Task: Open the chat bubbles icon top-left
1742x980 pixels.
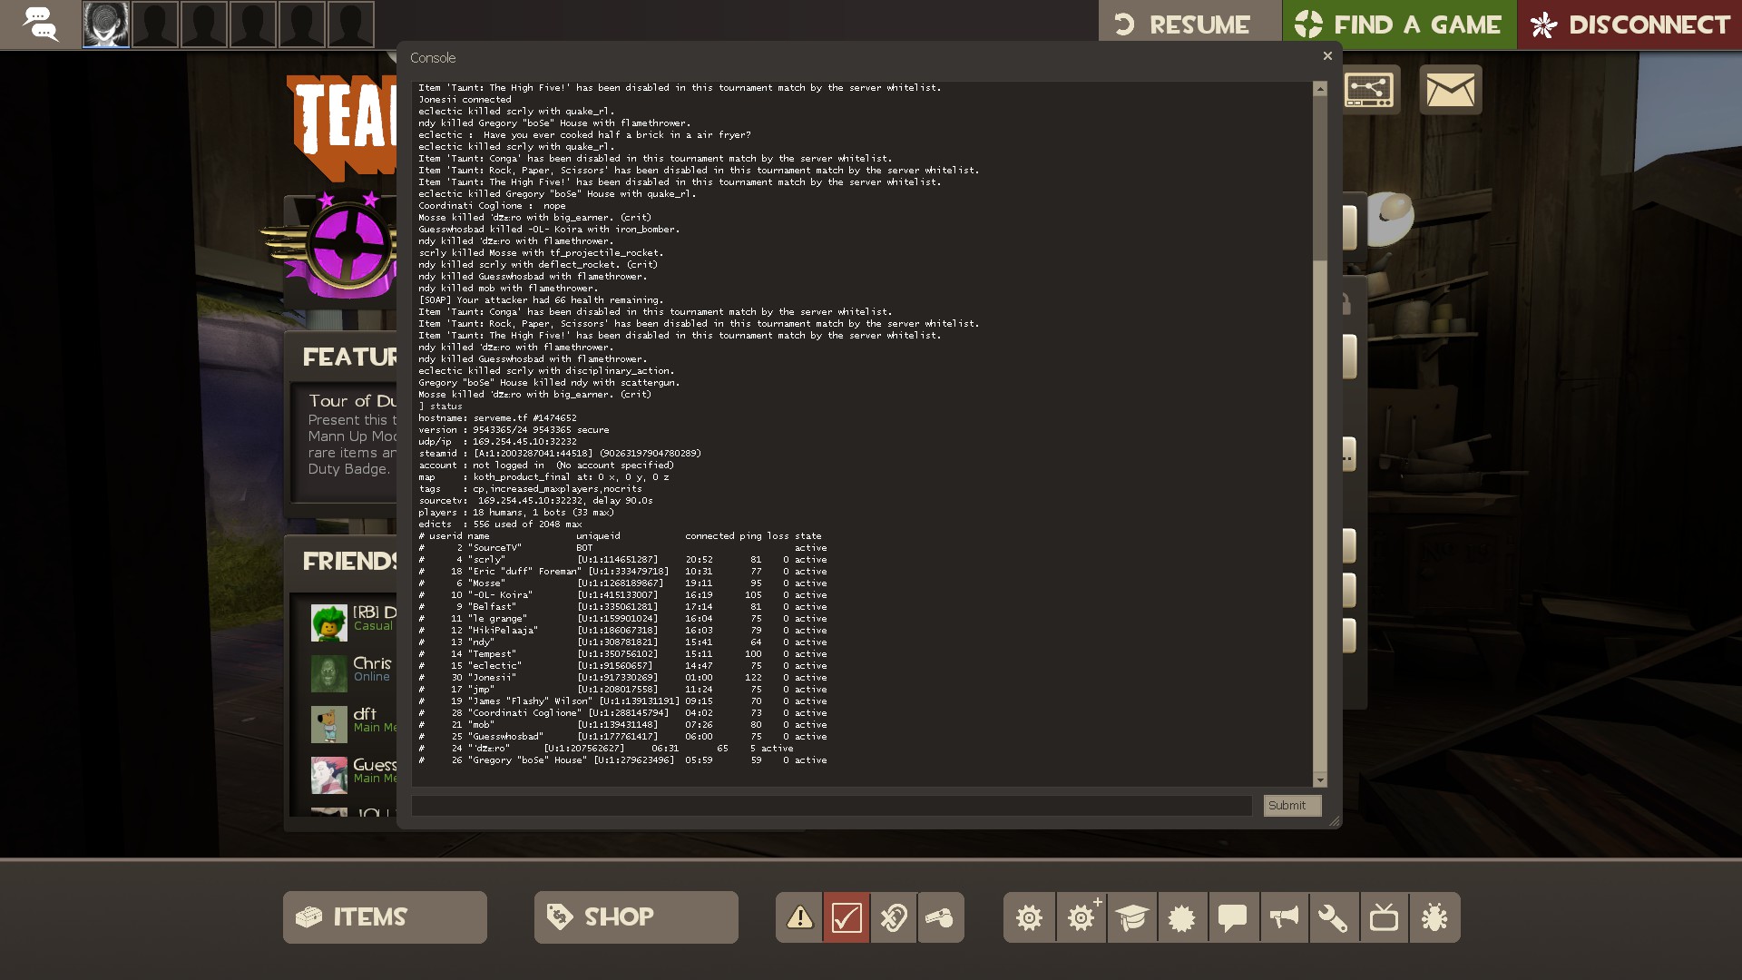Action: 40,24
